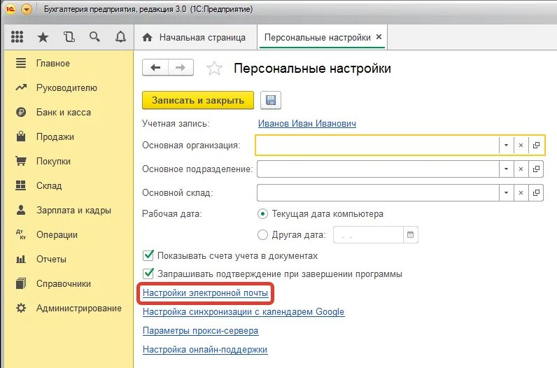Click the Дт/Кт icon for Операции
This screenshot has height=368, width=557.
tap(21, 234)
